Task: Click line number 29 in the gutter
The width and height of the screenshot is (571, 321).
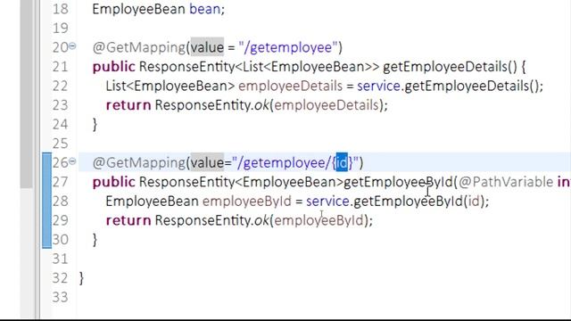Action: [60, 220]
